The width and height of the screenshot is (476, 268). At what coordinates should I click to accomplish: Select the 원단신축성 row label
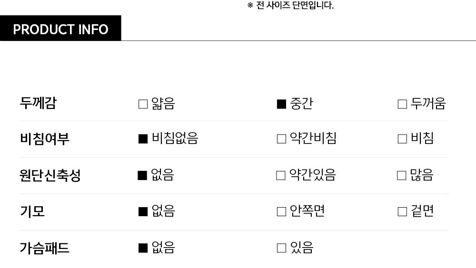(50, 175)
